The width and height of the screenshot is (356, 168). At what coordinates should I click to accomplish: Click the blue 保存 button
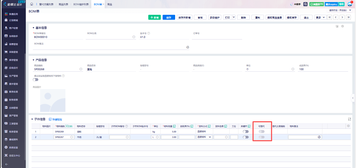coord(169,17)
